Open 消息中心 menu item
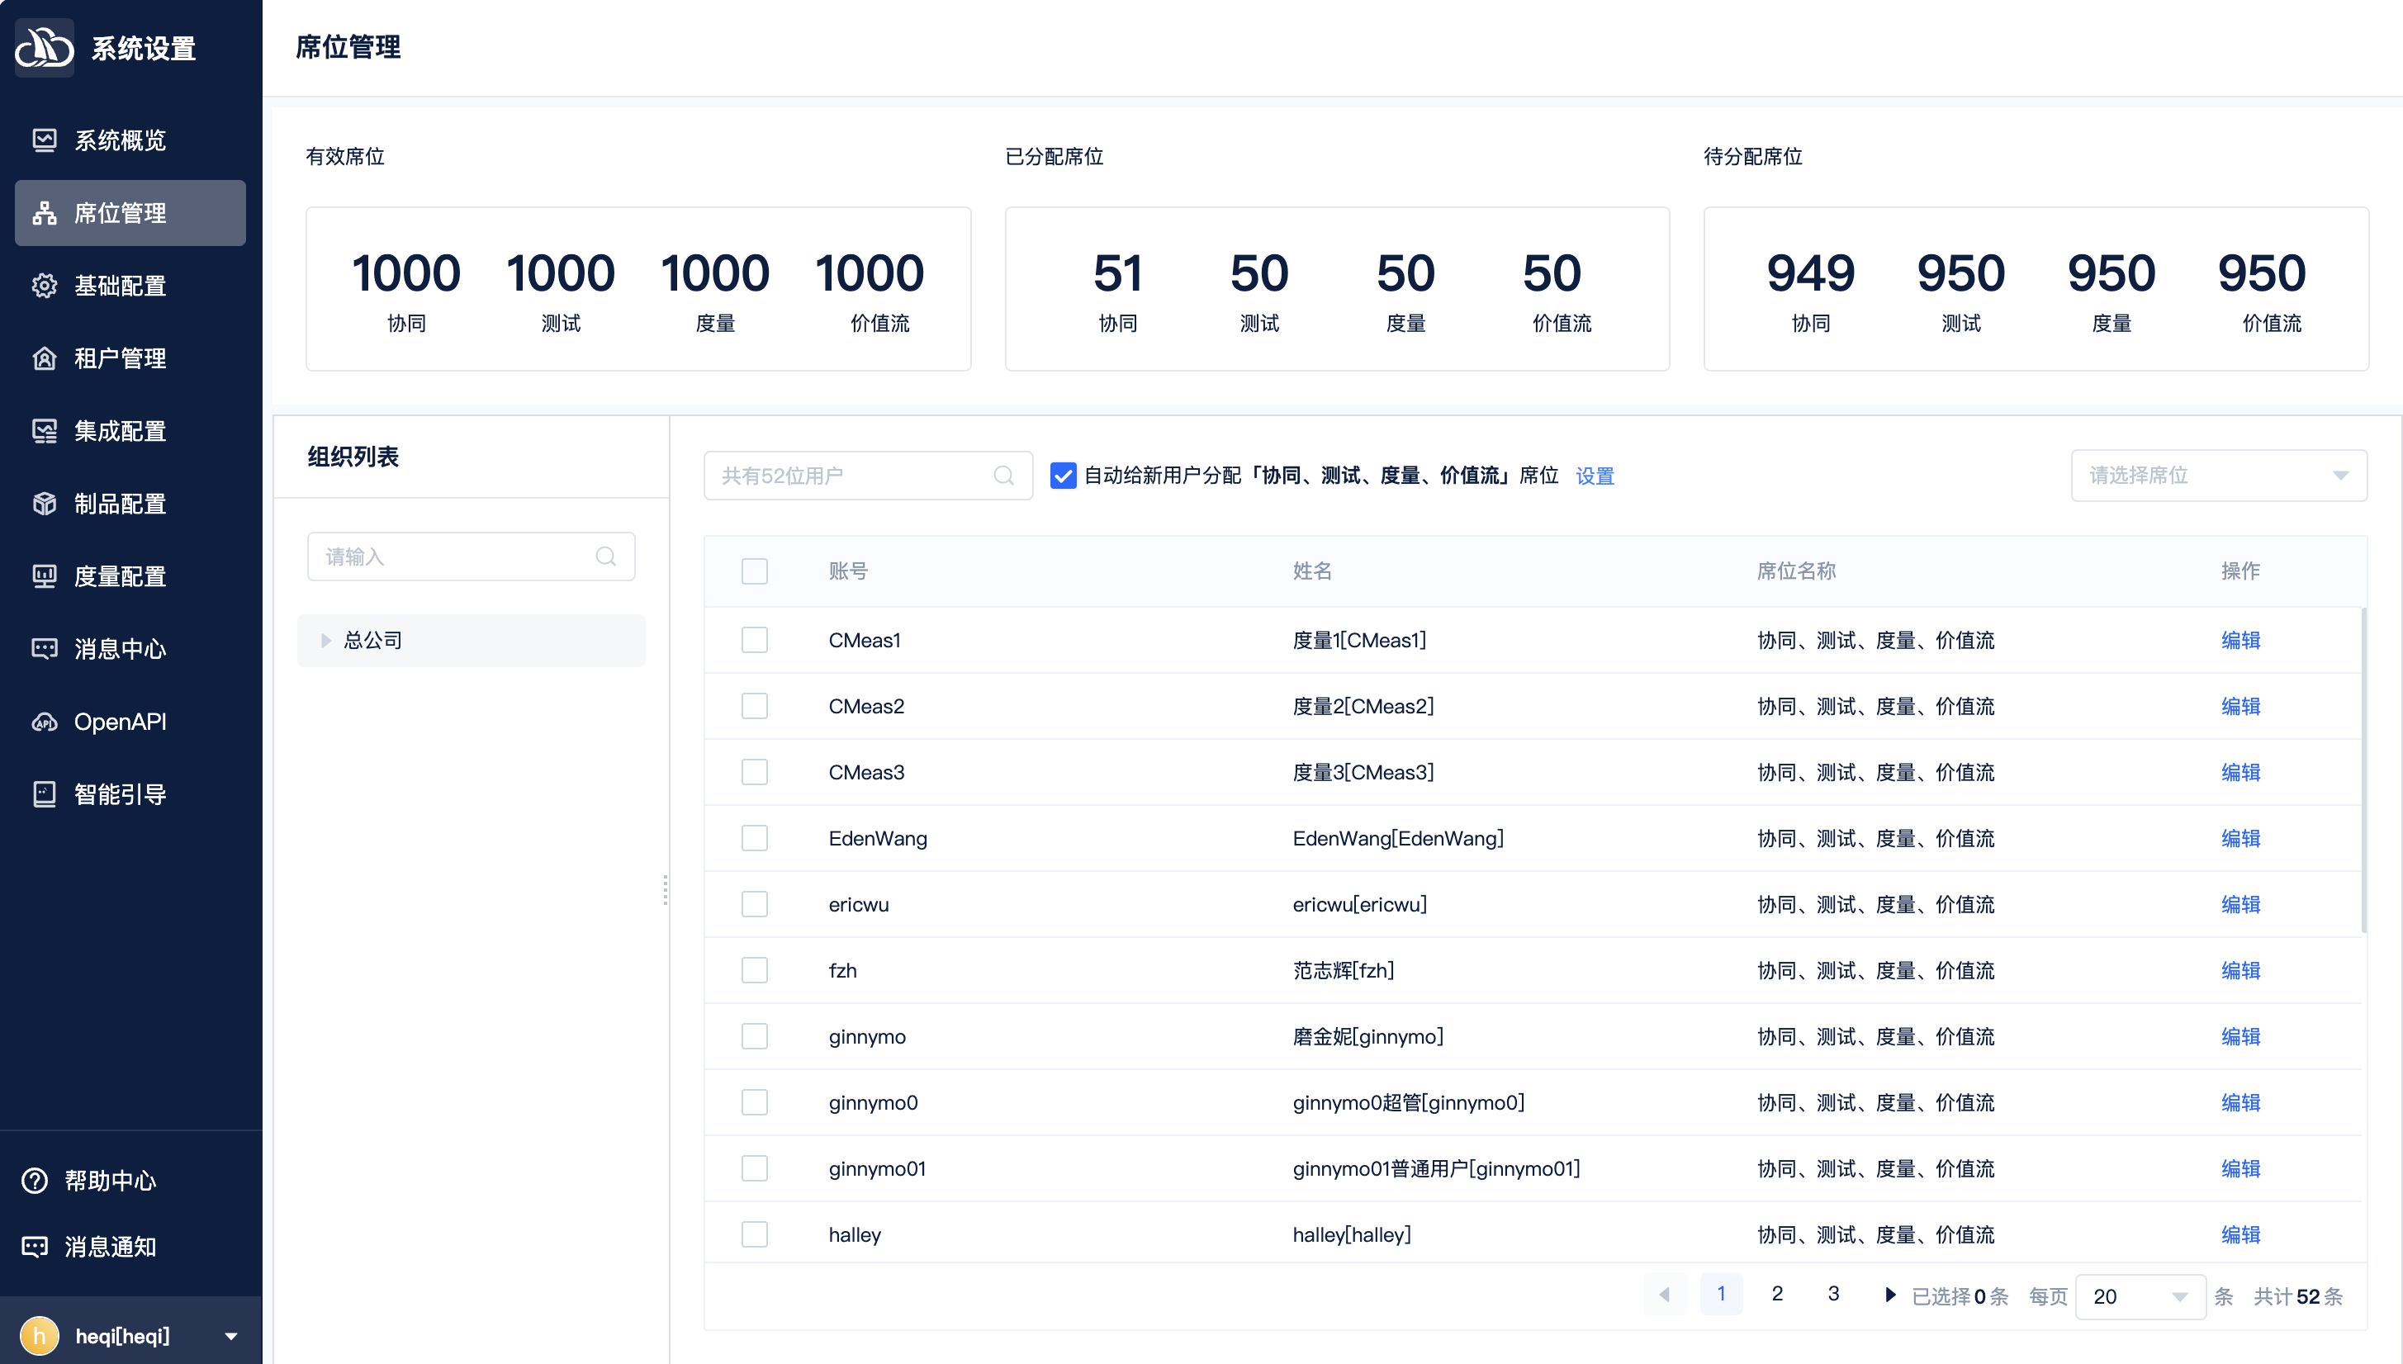The width and height of the screenshot is (2403, 1364). click(x=130, y=648)
